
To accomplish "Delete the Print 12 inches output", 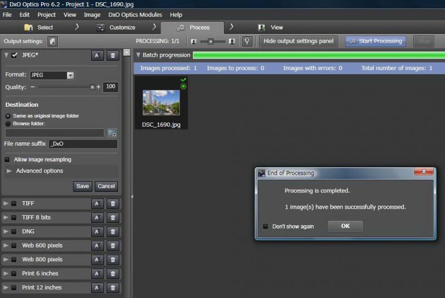I will (113, 287).
